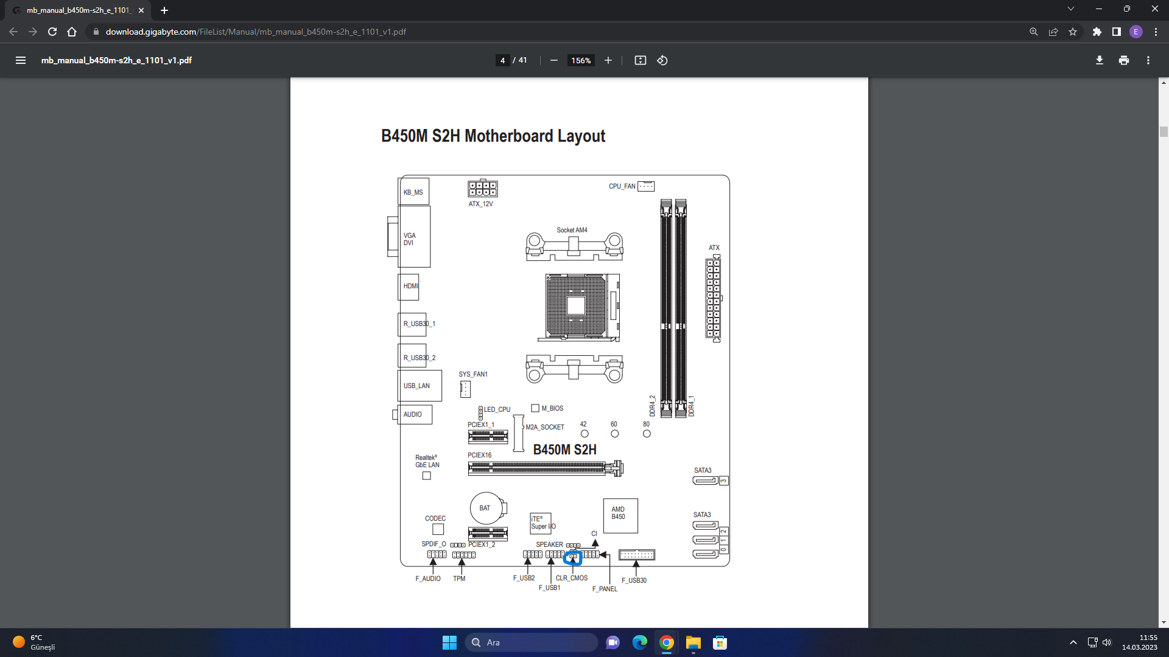Open the network status tray icon
Screen dimensions: 1169x657
click(1092, 642)
